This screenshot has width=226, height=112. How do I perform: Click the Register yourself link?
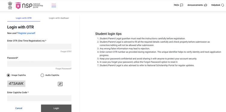(27, 33)
